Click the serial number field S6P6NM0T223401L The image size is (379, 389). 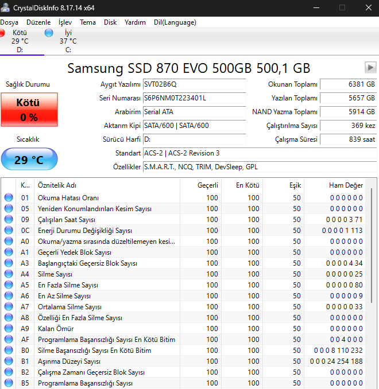[195, 98]
